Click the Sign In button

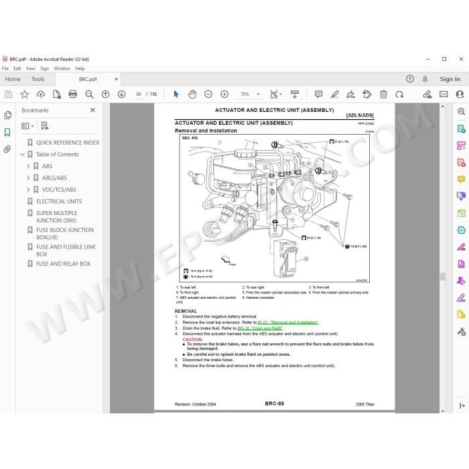click(x=450, y=79)
